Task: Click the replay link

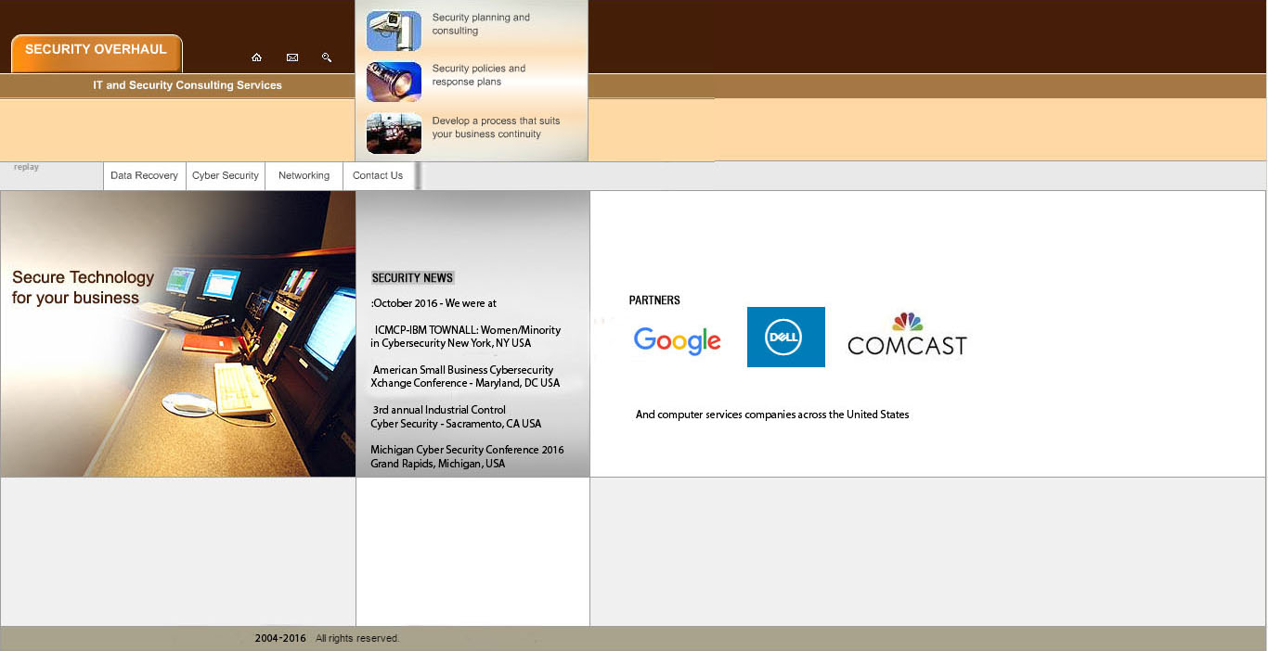Action: pos(26,167)
